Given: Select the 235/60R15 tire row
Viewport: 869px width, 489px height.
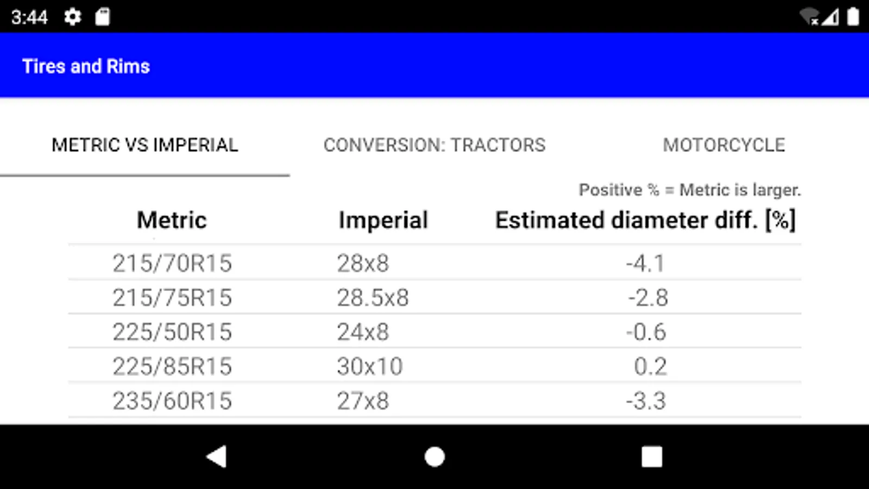Looking at the screenshot, I should pyautogui.click(x=172, y=402).
